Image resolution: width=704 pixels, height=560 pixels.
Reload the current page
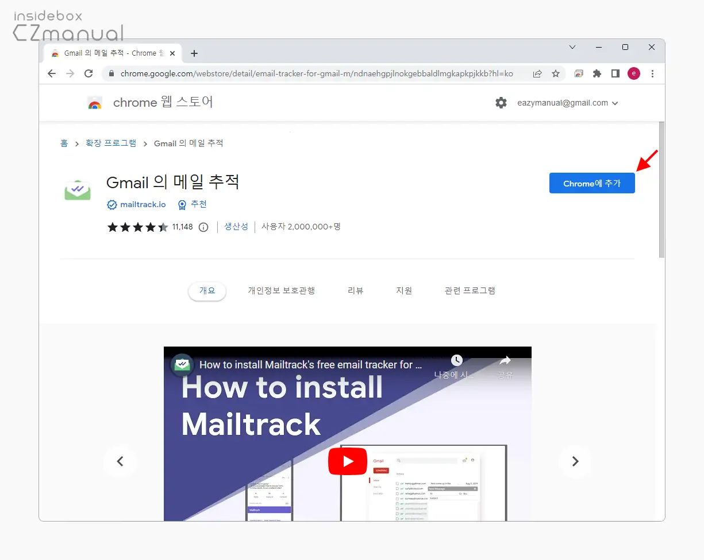(x=89, y=73)
